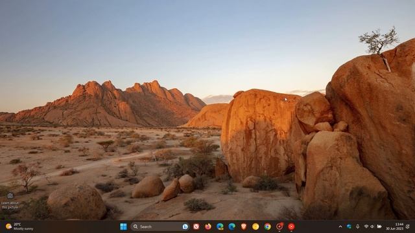
Task: Click the taskbar Search box
Action: pyautogui.click(x=160, y=227)
